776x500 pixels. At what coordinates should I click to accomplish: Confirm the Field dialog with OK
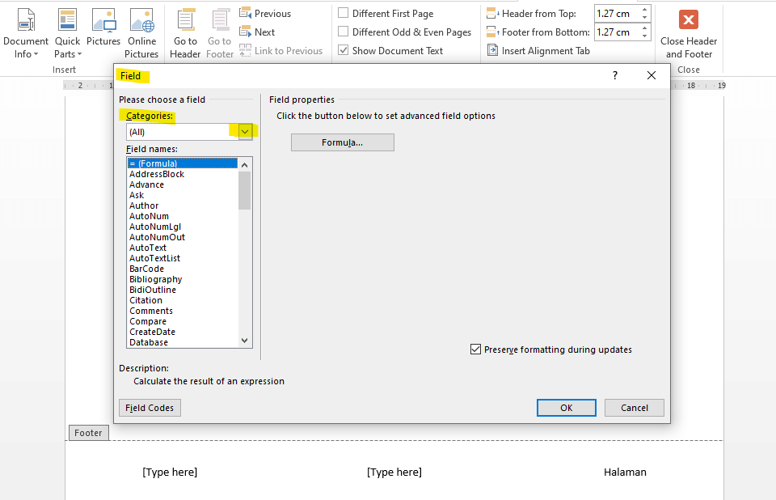[566, 408]
